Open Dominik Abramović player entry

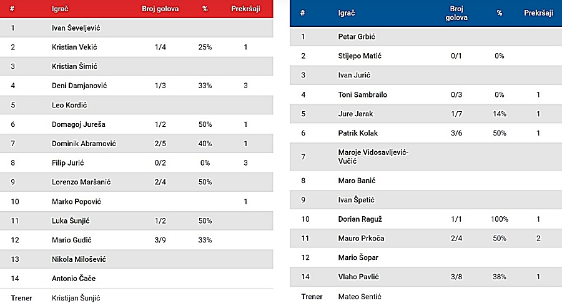click(x=84, y=144)
